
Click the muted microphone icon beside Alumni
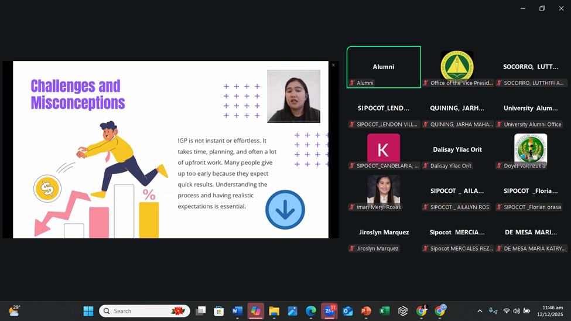[352, 83]
